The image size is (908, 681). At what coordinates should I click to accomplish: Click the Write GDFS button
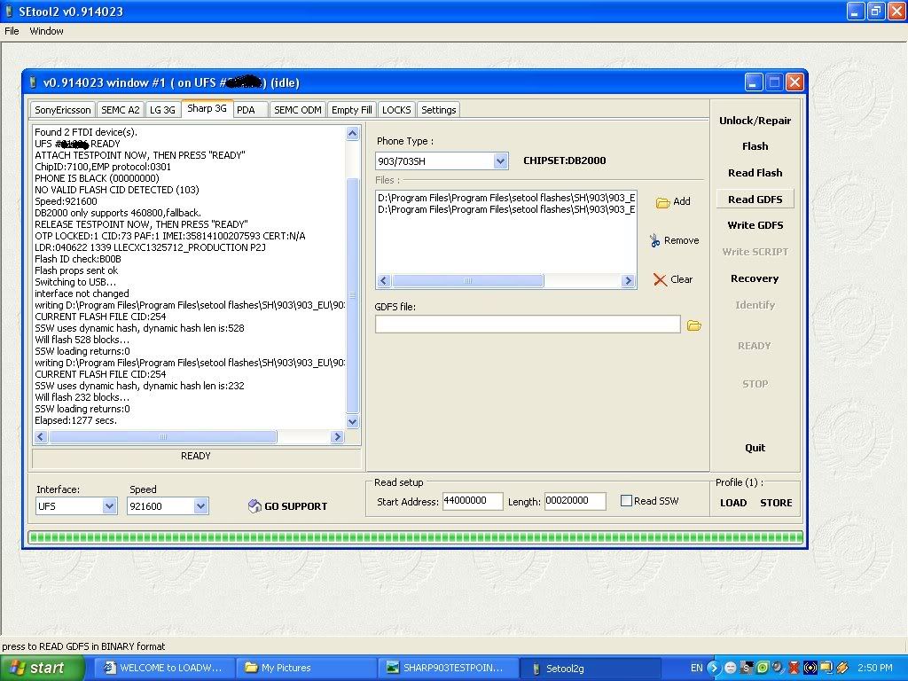[x=755, y=225]
